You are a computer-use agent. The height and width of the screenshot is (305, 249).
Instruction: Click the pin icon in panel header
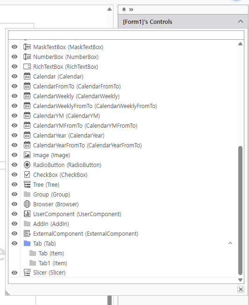pyautogui.click(x=124, y=9)
